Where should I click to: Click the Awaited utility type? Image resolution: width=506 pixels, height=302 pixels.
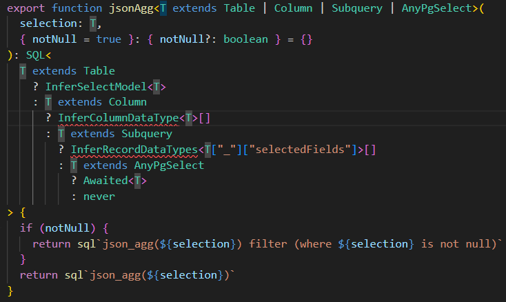click(x=106, y=181)
